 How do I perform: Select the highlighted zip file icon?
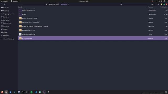click(20, 38)
